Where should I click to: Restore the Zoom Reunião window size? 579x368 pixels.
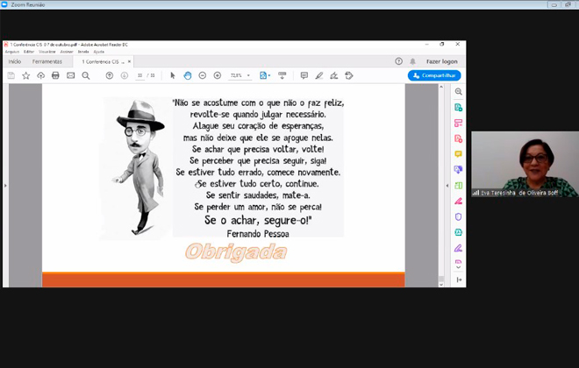click(568, 4)
